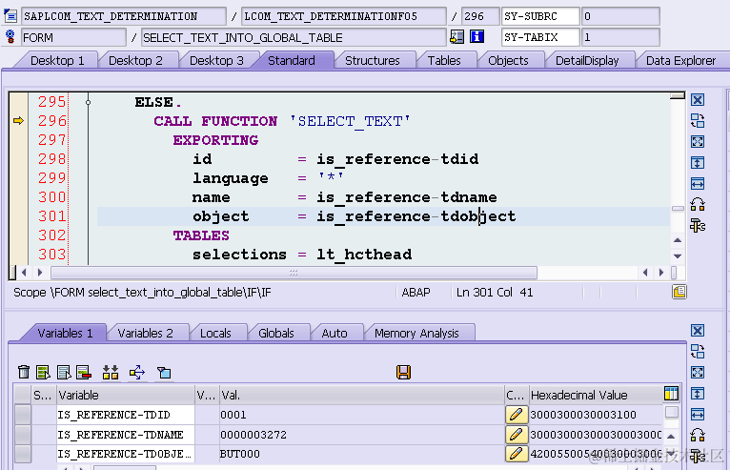The image size is (730, 470).
Task: Click the editor split handle above the vertical scrollbar
Action: [678, 95]
